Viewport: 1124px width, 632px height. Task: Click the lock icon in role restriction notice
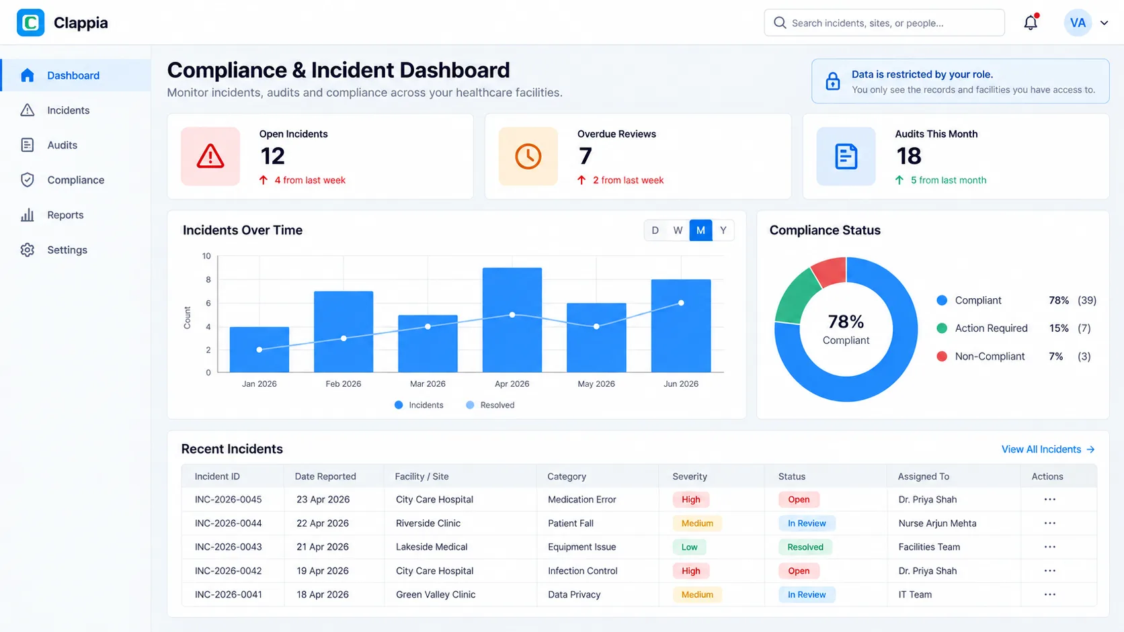coord(833,81)
